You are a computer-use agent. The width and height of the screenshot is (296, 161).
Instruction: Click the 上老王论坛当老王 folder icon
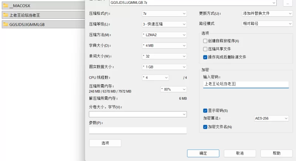pyautogui.click(x=6, y=15)
